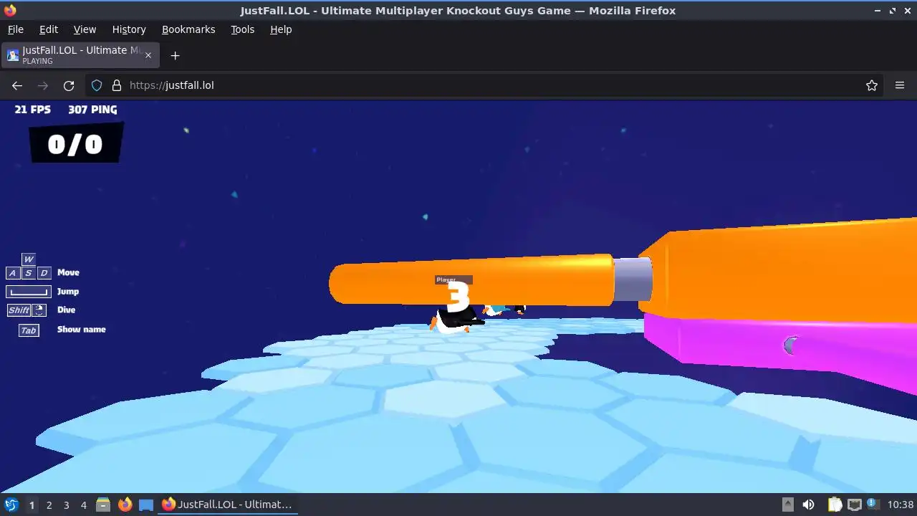
Task: Click the 'Move' control label
Action: (x=68, y=272)
